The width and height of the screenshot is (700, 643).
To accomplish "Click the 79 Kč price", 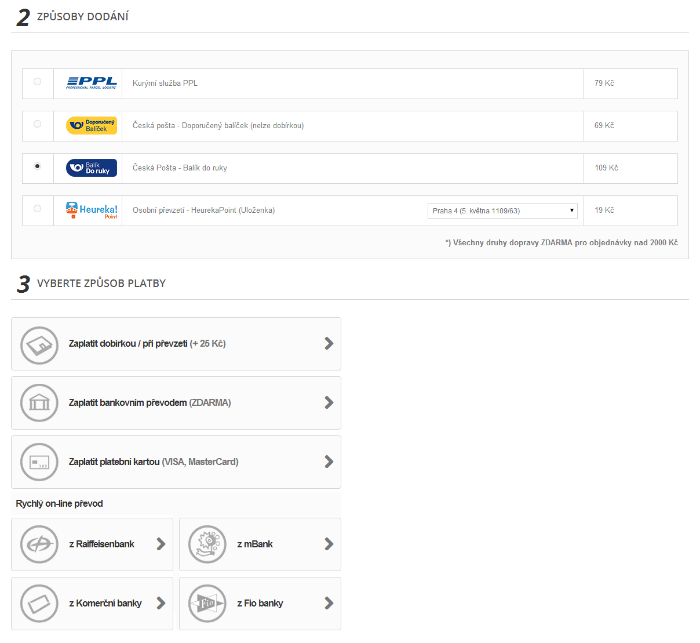I will [604, 83].
